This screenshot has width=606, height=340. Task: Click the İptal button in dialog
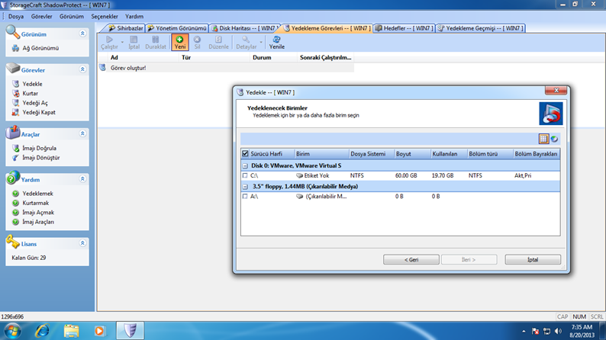point(533,260)
